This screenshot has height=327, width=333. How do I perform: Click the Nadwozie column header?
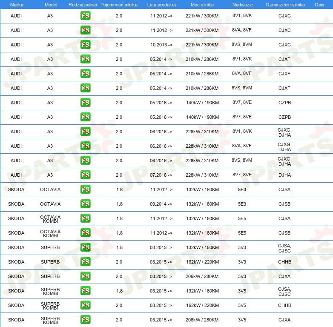(x=242, y=4)
